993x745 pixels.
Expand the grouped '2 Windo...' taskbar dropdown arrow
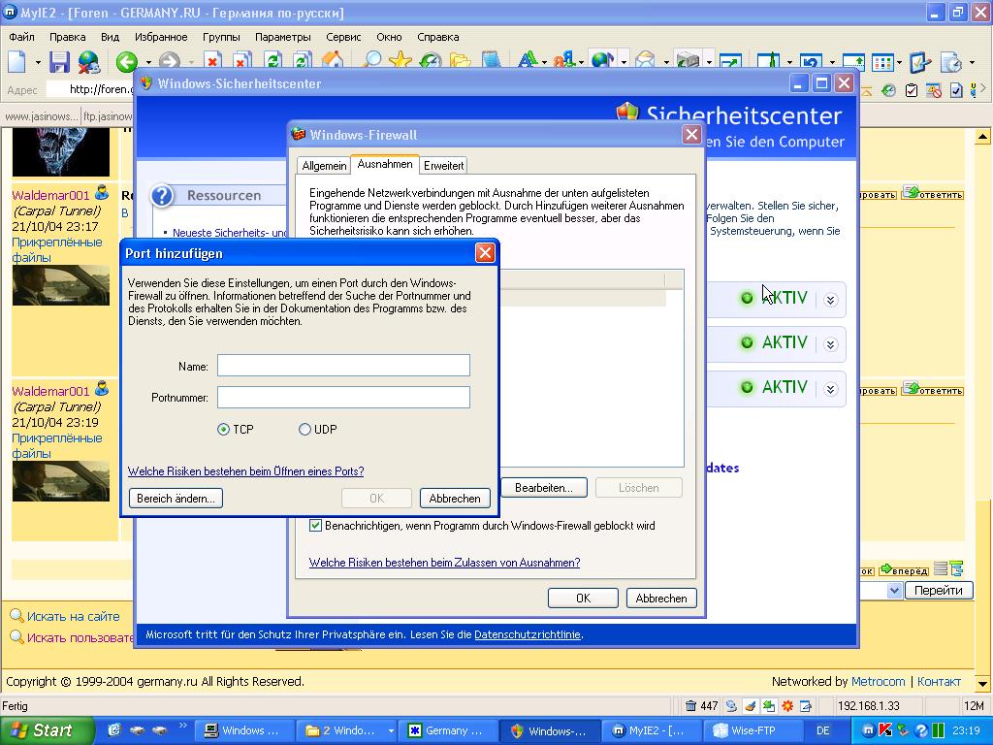tap(391, 731)
